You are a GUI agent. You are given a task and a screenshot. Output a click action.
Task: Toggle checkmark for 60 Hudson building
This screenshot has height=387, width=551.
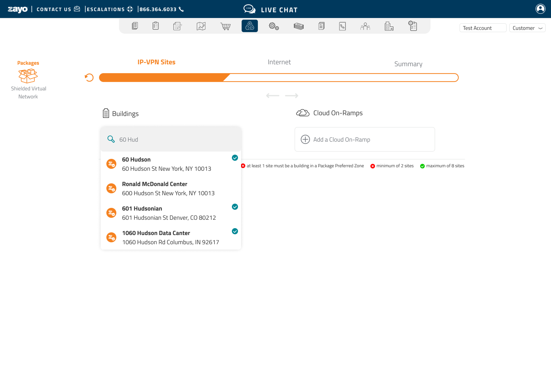pyautogui.click(x=235, y=158)
